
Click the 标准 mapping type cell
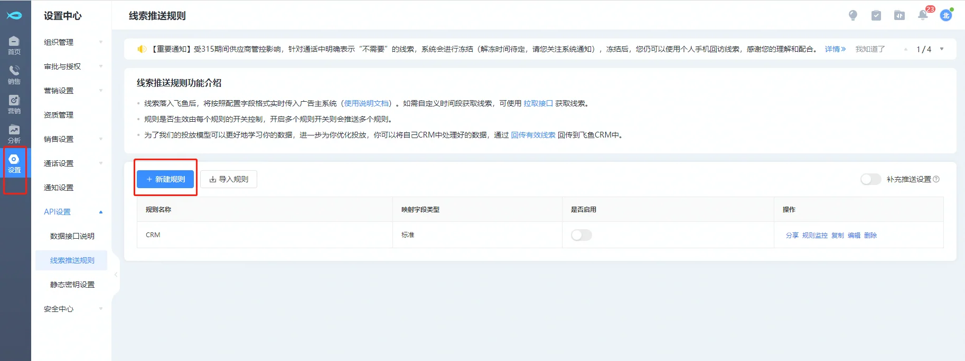pyautogui.click(x=477, y=235)
